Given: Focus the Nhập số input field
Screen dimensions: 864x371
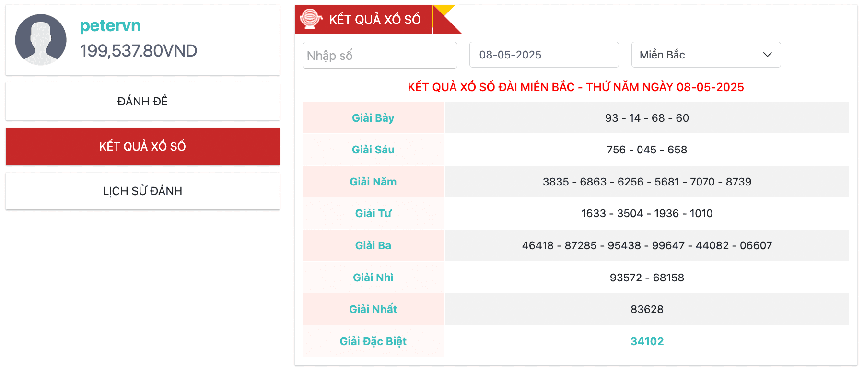Looking at the screenshot, I should (x=379, y=55).
